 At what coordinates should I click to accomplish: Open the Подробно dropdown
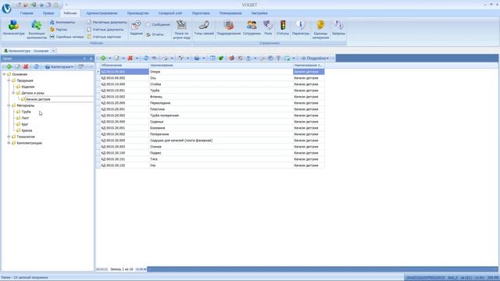[x=315, y=58]
